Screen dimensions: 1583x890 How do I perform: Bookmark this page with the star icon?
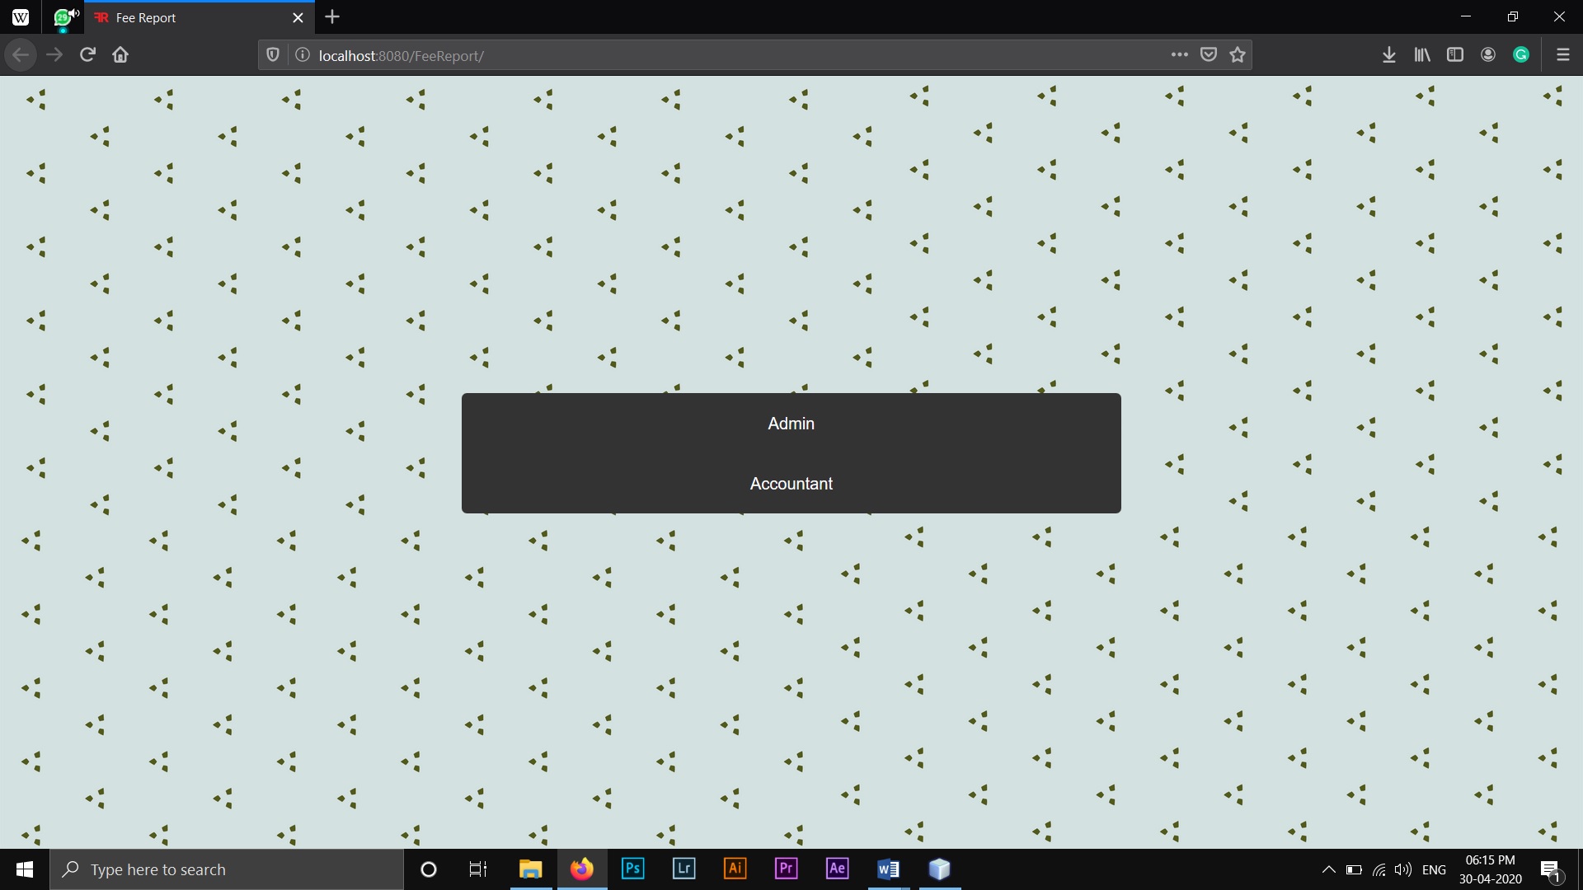click(x=1237, y=55)
